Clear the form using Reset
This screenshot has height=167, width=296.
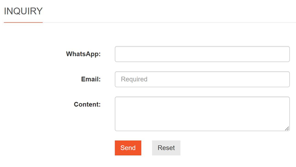click(x=166, y=148)
